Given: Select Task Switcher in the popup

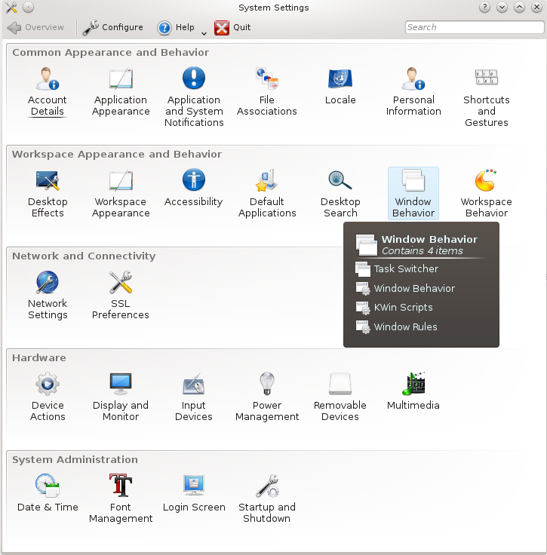Looking at the screenshot, I should click(405, 269).
